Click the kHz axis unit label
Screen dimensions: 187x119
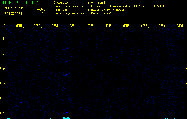(x=3, y=24)
